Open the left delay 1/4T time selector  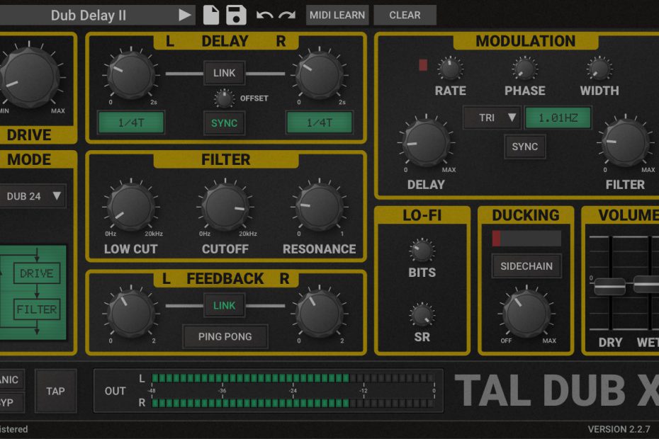point(131,122)
